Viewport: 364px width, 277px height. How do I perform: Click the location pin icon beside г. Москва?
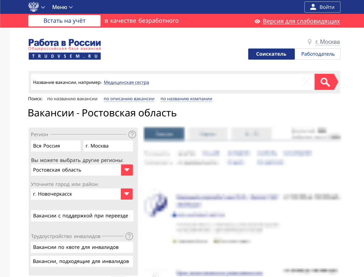310,42
